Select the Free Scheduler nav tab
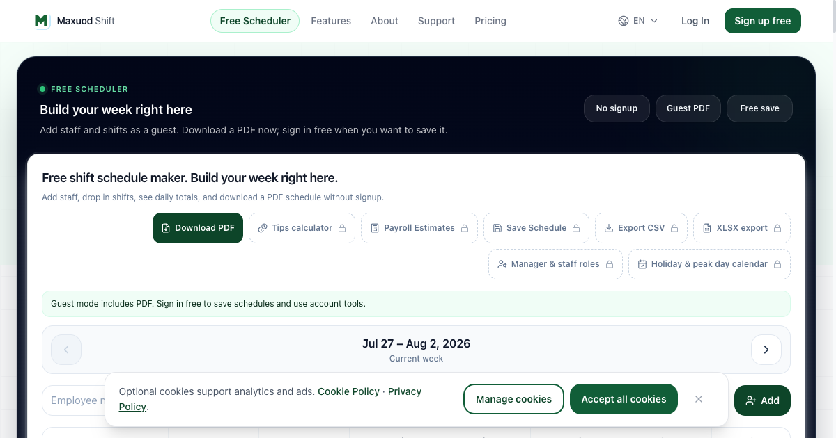836x438 pixels. [x=255, y=21]
